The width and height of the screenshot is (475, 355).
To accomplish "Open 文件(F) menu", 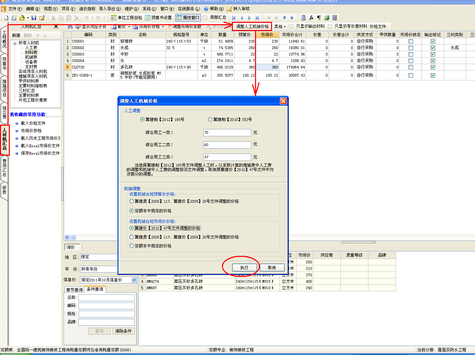I will (x=15, y=9).
